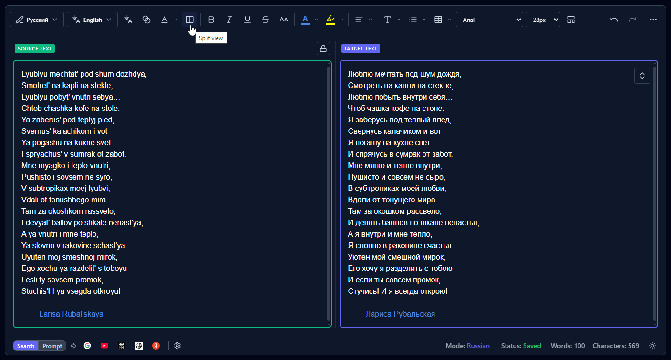Toggle the Split view button
Screen dimensions: 671x360
(190, 20)
